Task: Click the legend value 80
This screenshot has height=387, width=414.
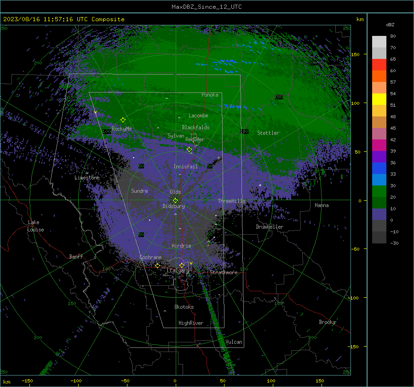Action: click(393, 36)
